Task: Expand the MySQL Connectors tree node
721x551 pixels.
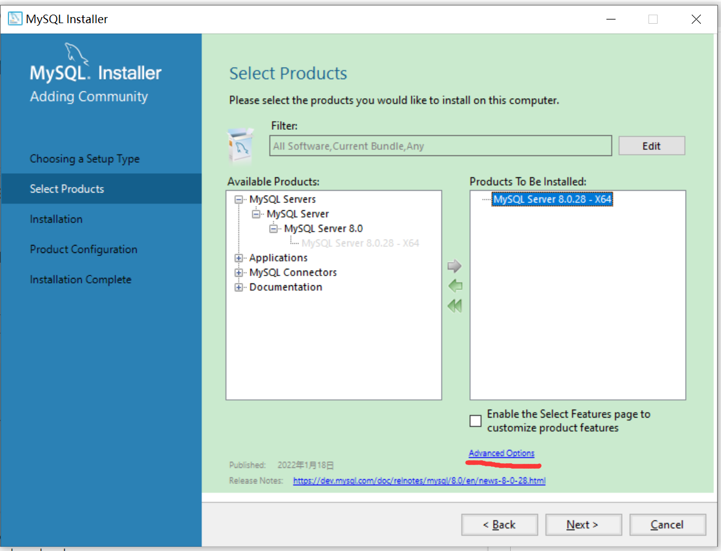Action: [239, 272]
